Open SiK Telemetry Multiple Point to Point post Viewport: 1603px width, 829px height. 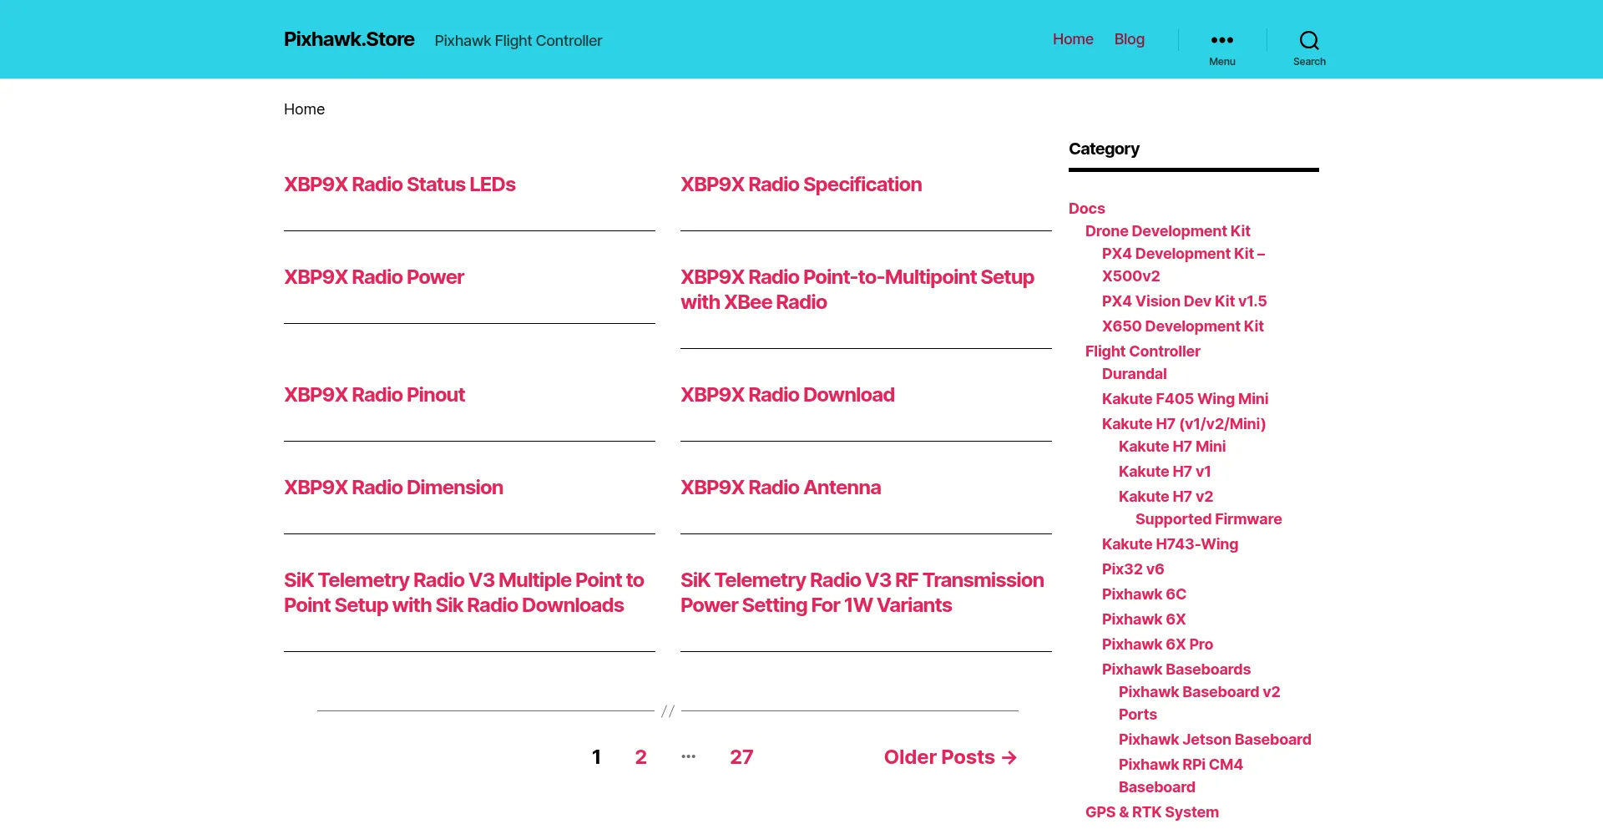(x=464, y=593)
